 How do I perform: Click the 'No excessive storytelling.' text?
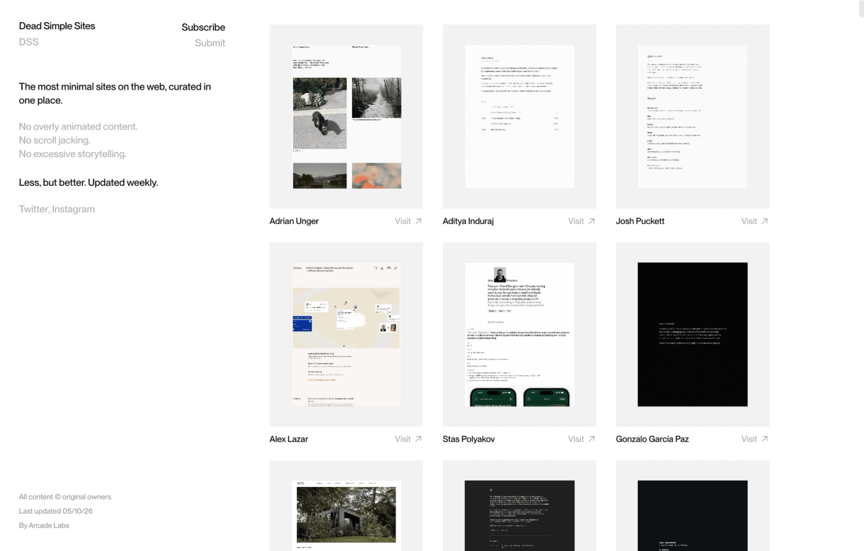[73, 154]
